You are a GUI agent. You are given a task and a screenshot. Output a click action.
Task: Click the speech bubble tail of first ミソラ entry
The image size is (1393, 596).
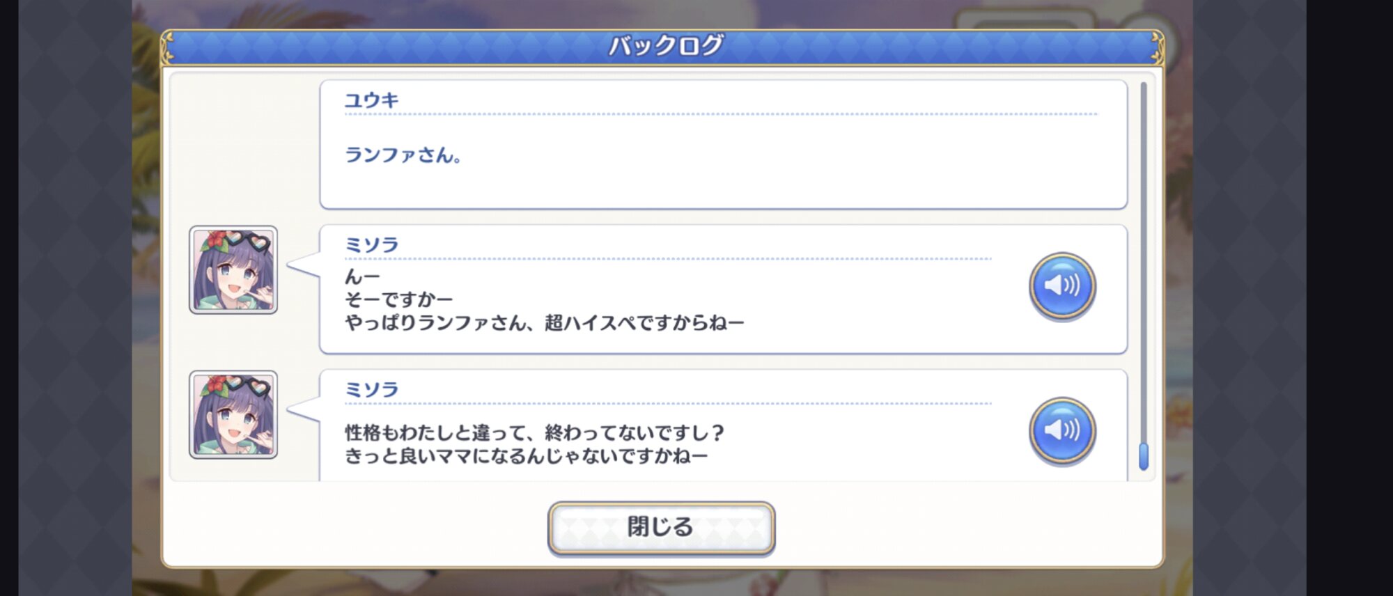click(x=304, y=265)
